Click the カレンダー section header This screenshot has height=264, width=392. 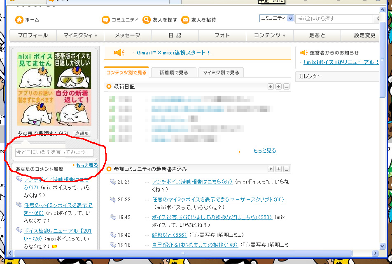coord(337,76)
